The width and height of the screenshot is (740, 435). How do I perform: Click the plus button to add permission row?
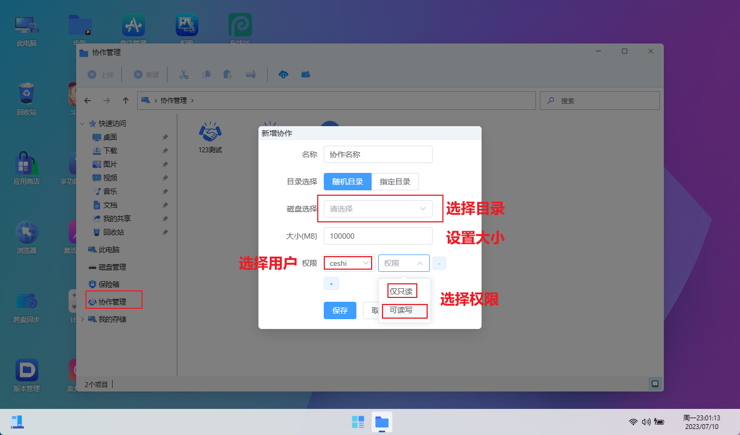pyautogui.click(x=331, y=283)
